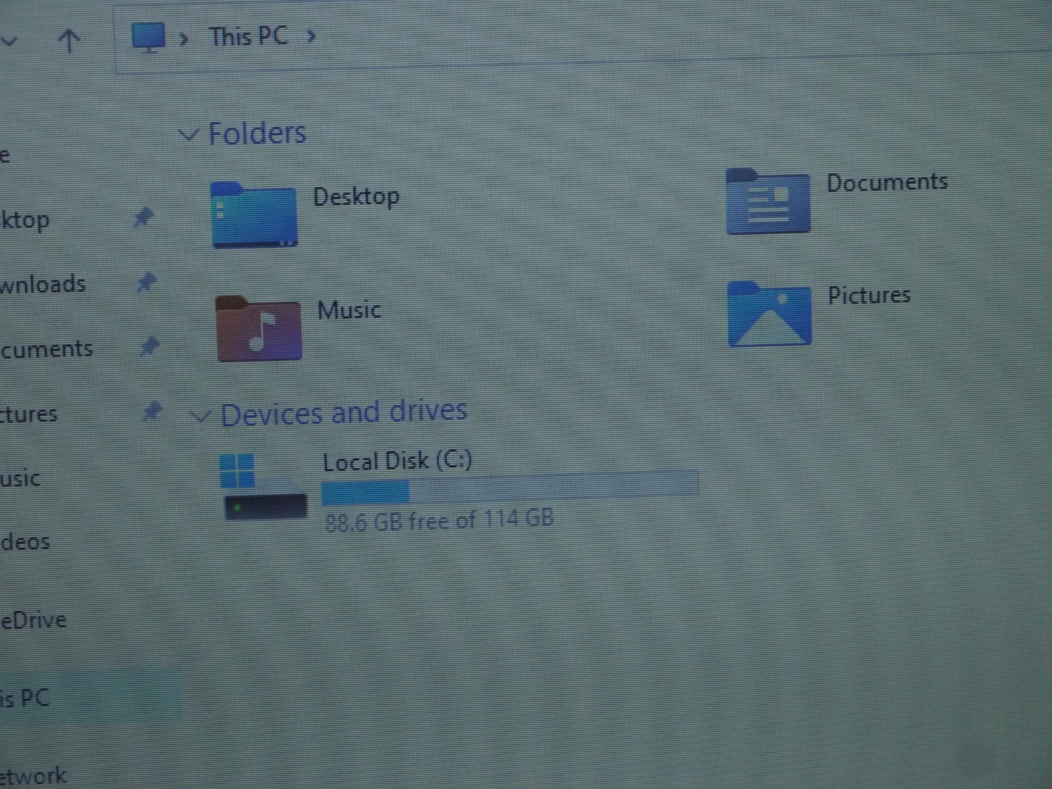Open Desktop in the navigation pane
The image size is (1052, 789).
pos(24,220)
